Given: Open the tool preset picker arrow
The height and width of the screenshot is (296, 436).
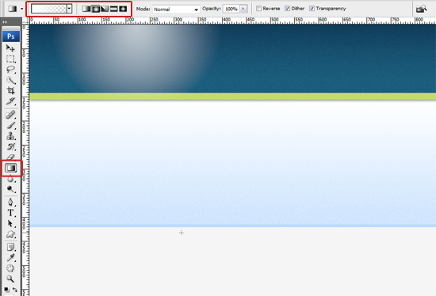Looking at the screenshot, I should coord(21,9).
